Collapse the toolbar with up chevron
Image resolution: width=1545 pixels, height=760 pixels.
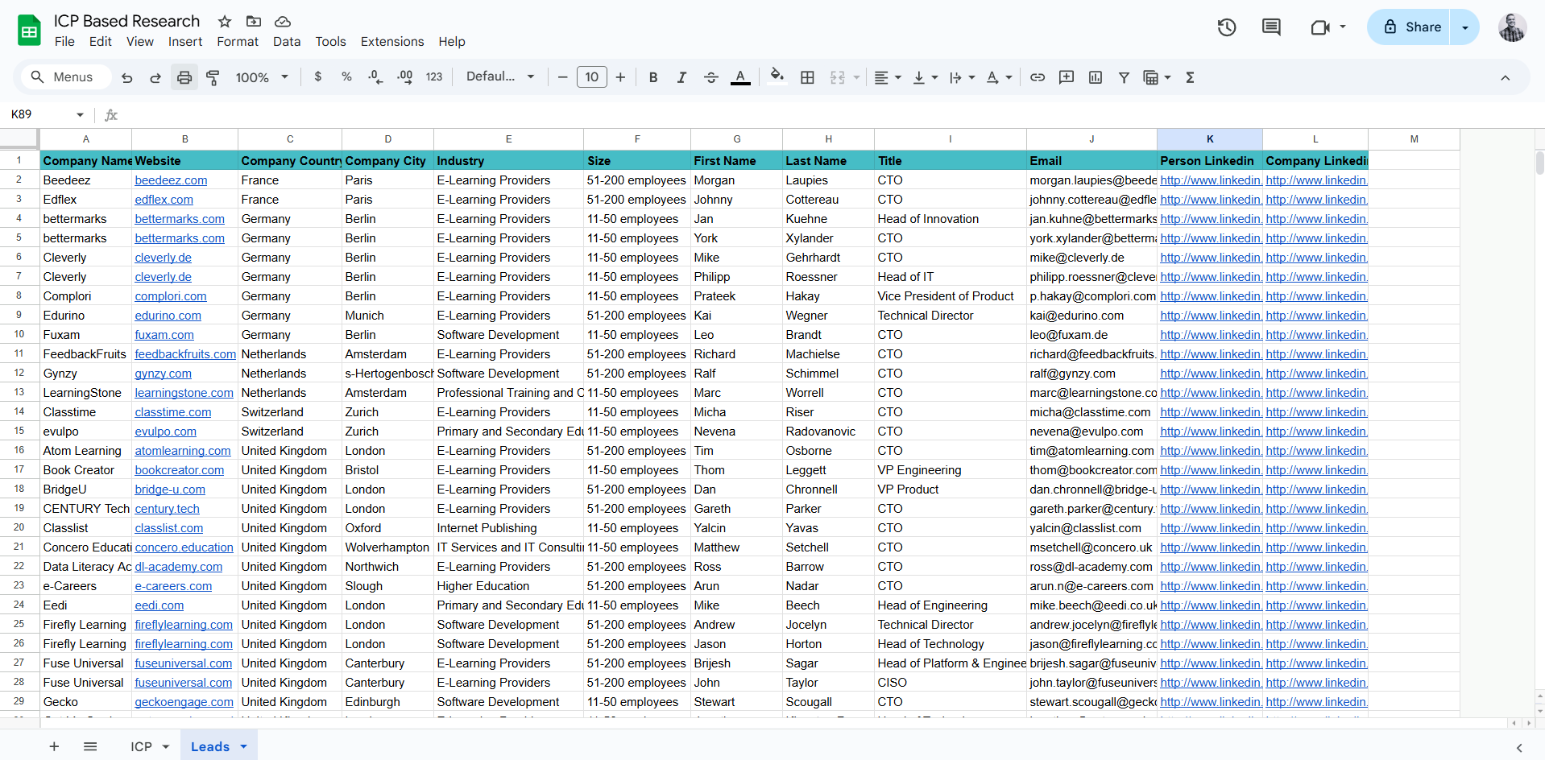1505,78
